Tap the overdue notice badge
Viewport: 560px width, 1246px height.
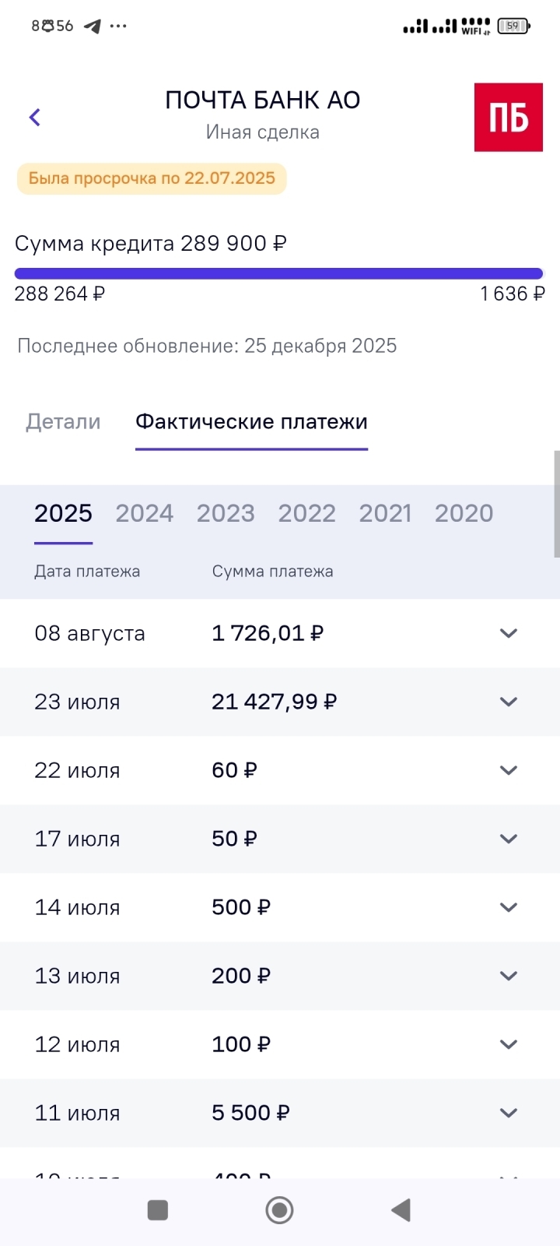coord(152,178)
